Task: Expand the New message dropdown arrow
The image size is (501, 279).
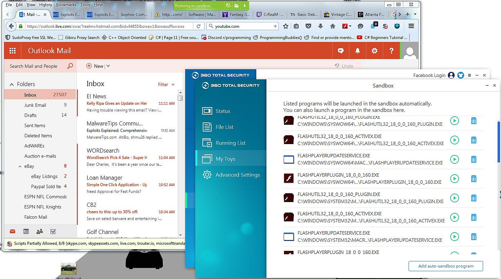Action: (108, 66)
